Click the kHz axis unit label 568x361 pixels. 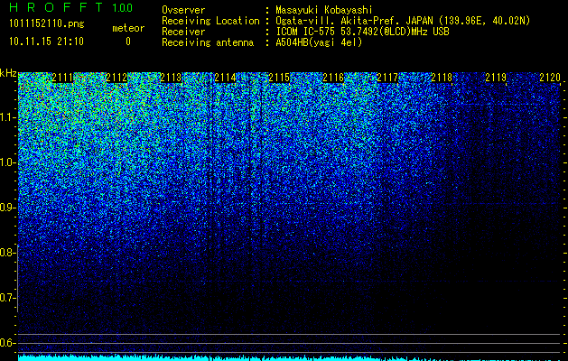click(x=8, y=73)
